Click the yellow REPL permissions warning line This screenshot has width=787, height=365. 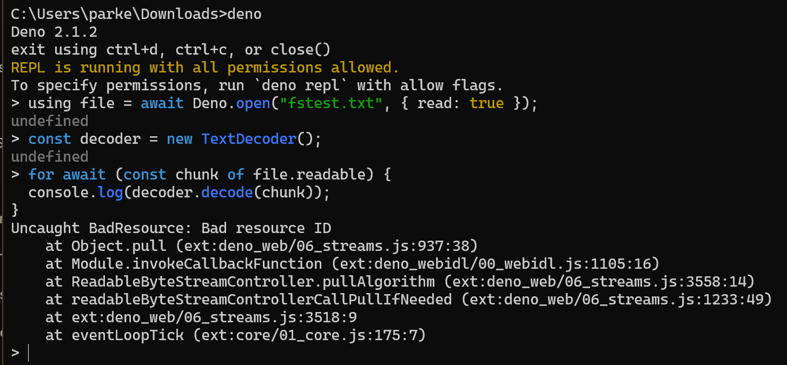point(205,68)
